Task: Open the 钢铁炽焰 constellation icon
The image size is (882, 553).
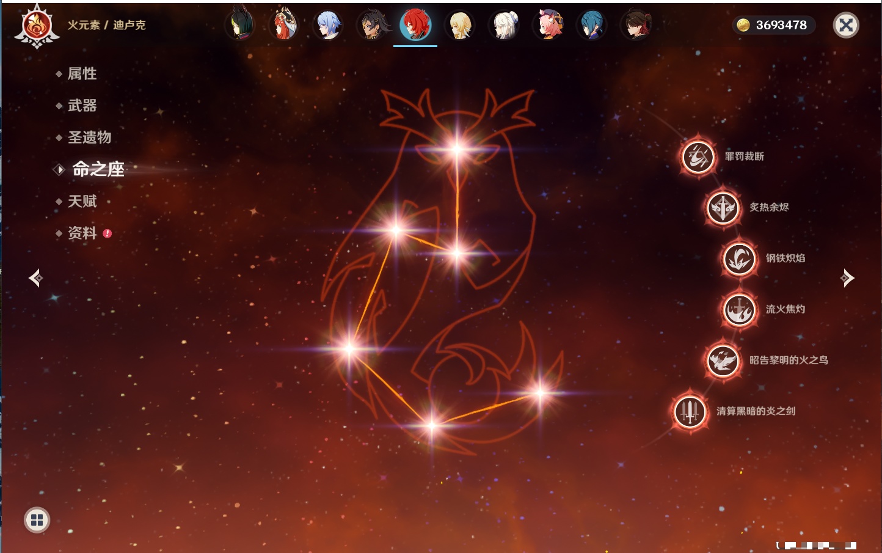Action: point(739,258)
